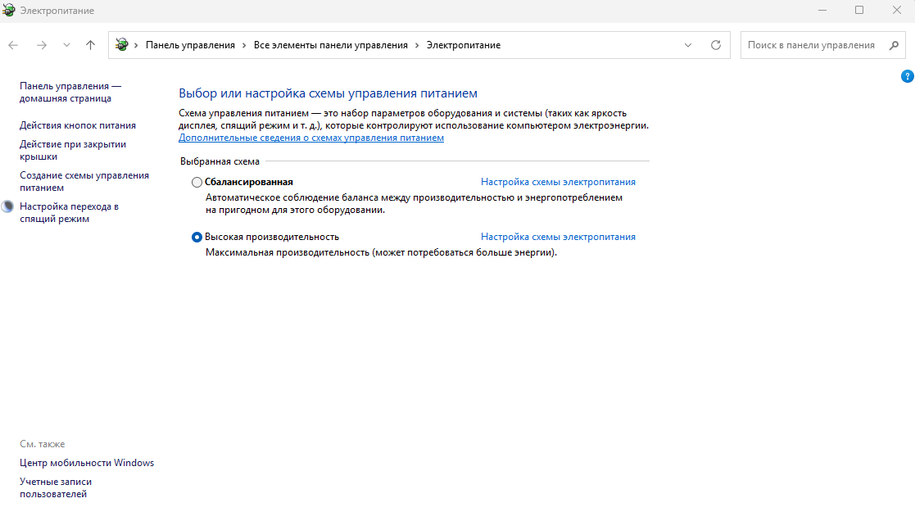Open Действия кнопок питания

(78, 125)
